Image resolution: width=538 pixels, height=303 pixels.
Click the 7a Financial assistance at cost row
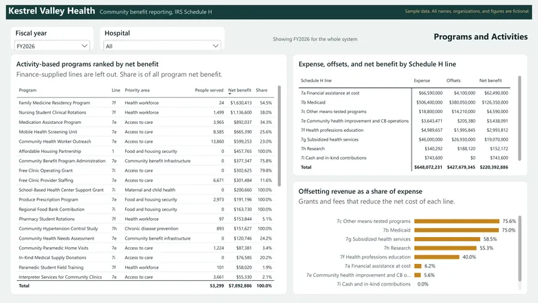tap(405, 93)
